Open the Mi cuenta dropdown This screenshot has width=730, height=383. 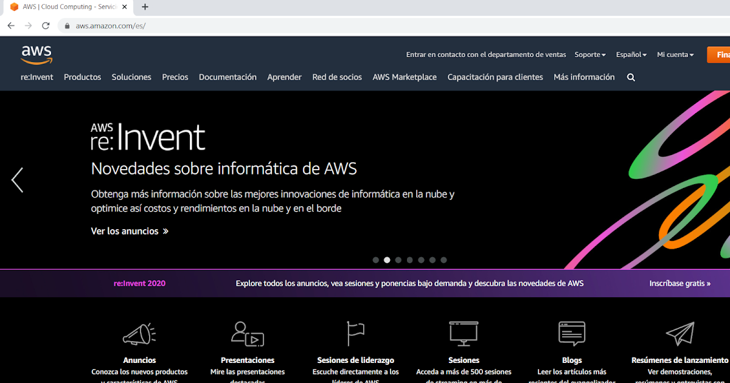coord(675,54)
